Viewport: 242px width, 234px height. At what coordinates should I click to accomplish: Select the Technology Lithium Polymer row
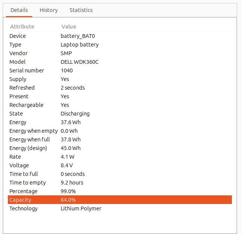click(x=120, y=208)
